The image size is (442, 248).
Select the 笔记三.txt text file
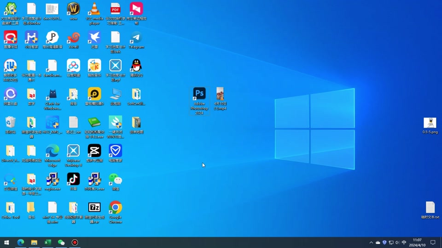(x=73, y=125)
